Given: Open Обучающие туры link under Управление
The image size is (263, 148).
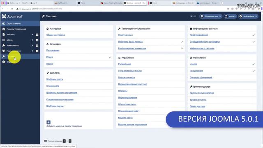Looking at the screenshot, I should (x=127, y=104).
